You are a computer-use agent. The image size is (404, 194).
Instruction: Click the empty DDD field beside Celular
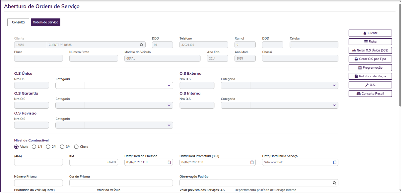273,45
